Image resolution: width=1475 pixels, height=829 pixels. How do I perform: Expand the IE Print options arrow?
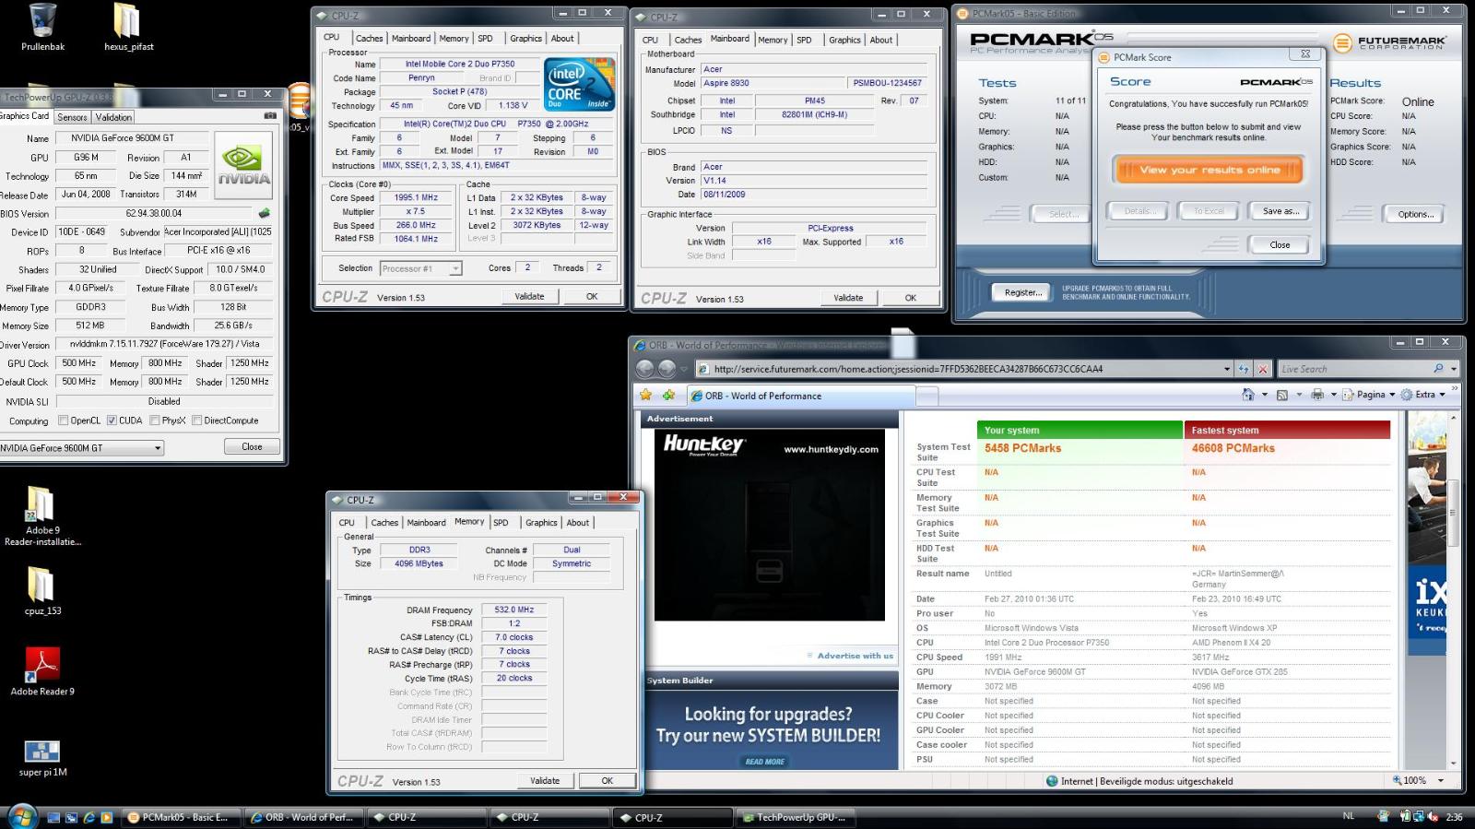(1333, 395)
